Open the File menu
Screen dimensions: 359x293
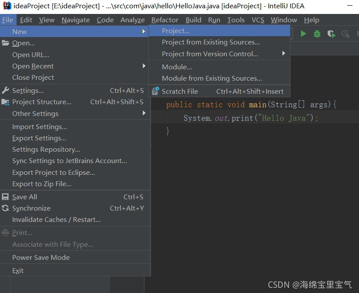[x=7, y=20]
